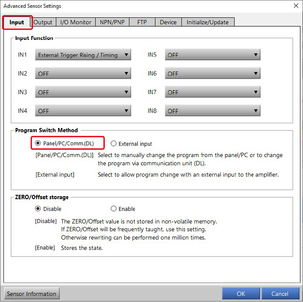The height and width of the screenshot is (302, 303).
Task: Open the IN2 function dropdown
Action: coord(83,74)
